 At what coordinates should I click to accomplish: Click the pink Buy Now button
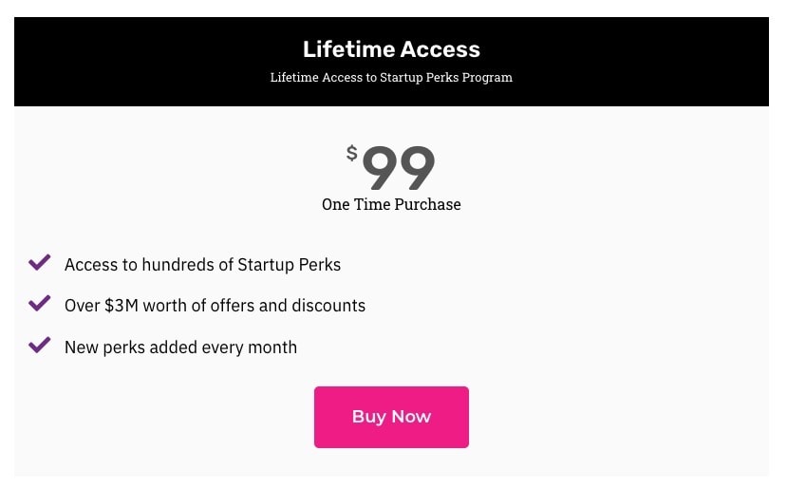[x=391, y=417]
